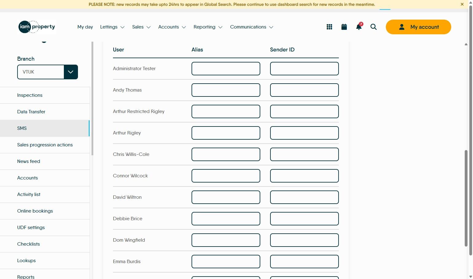Open UDF settings
This screenshot has width=473, height=279.
click(45, 228)
